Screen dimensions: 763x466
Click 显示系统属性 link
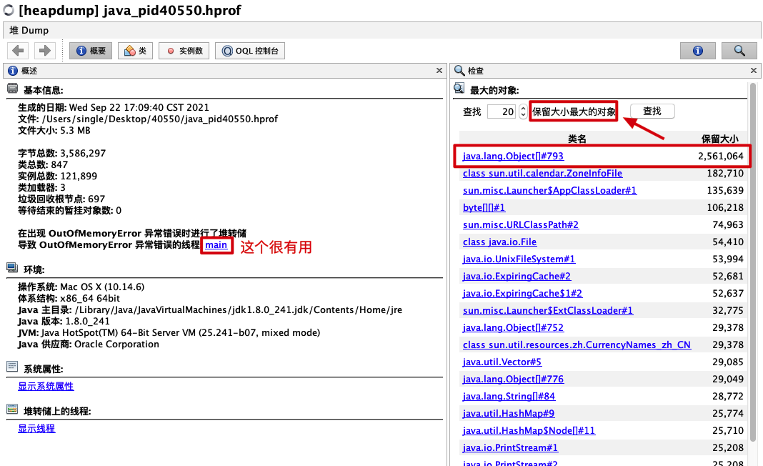pyautogui.click(x=46, y=386)
